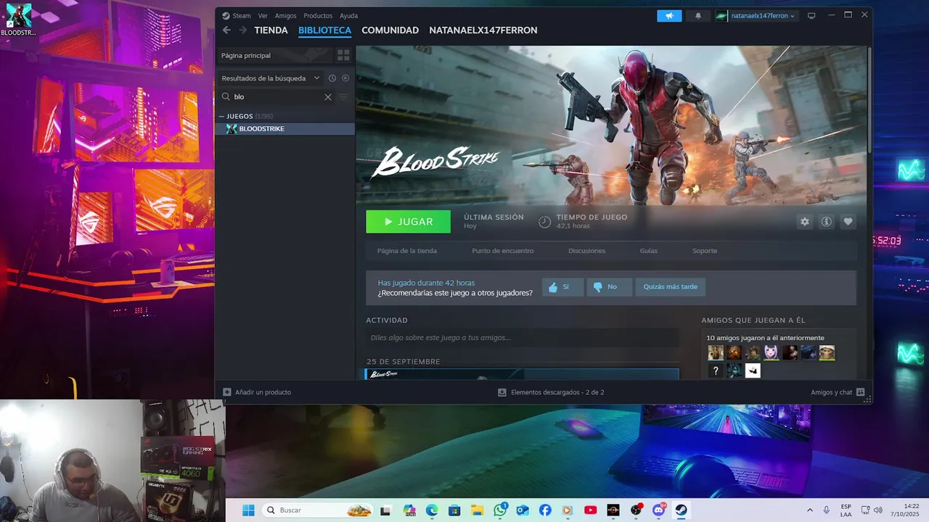Open the Windows Start menu

coord(248,510)
